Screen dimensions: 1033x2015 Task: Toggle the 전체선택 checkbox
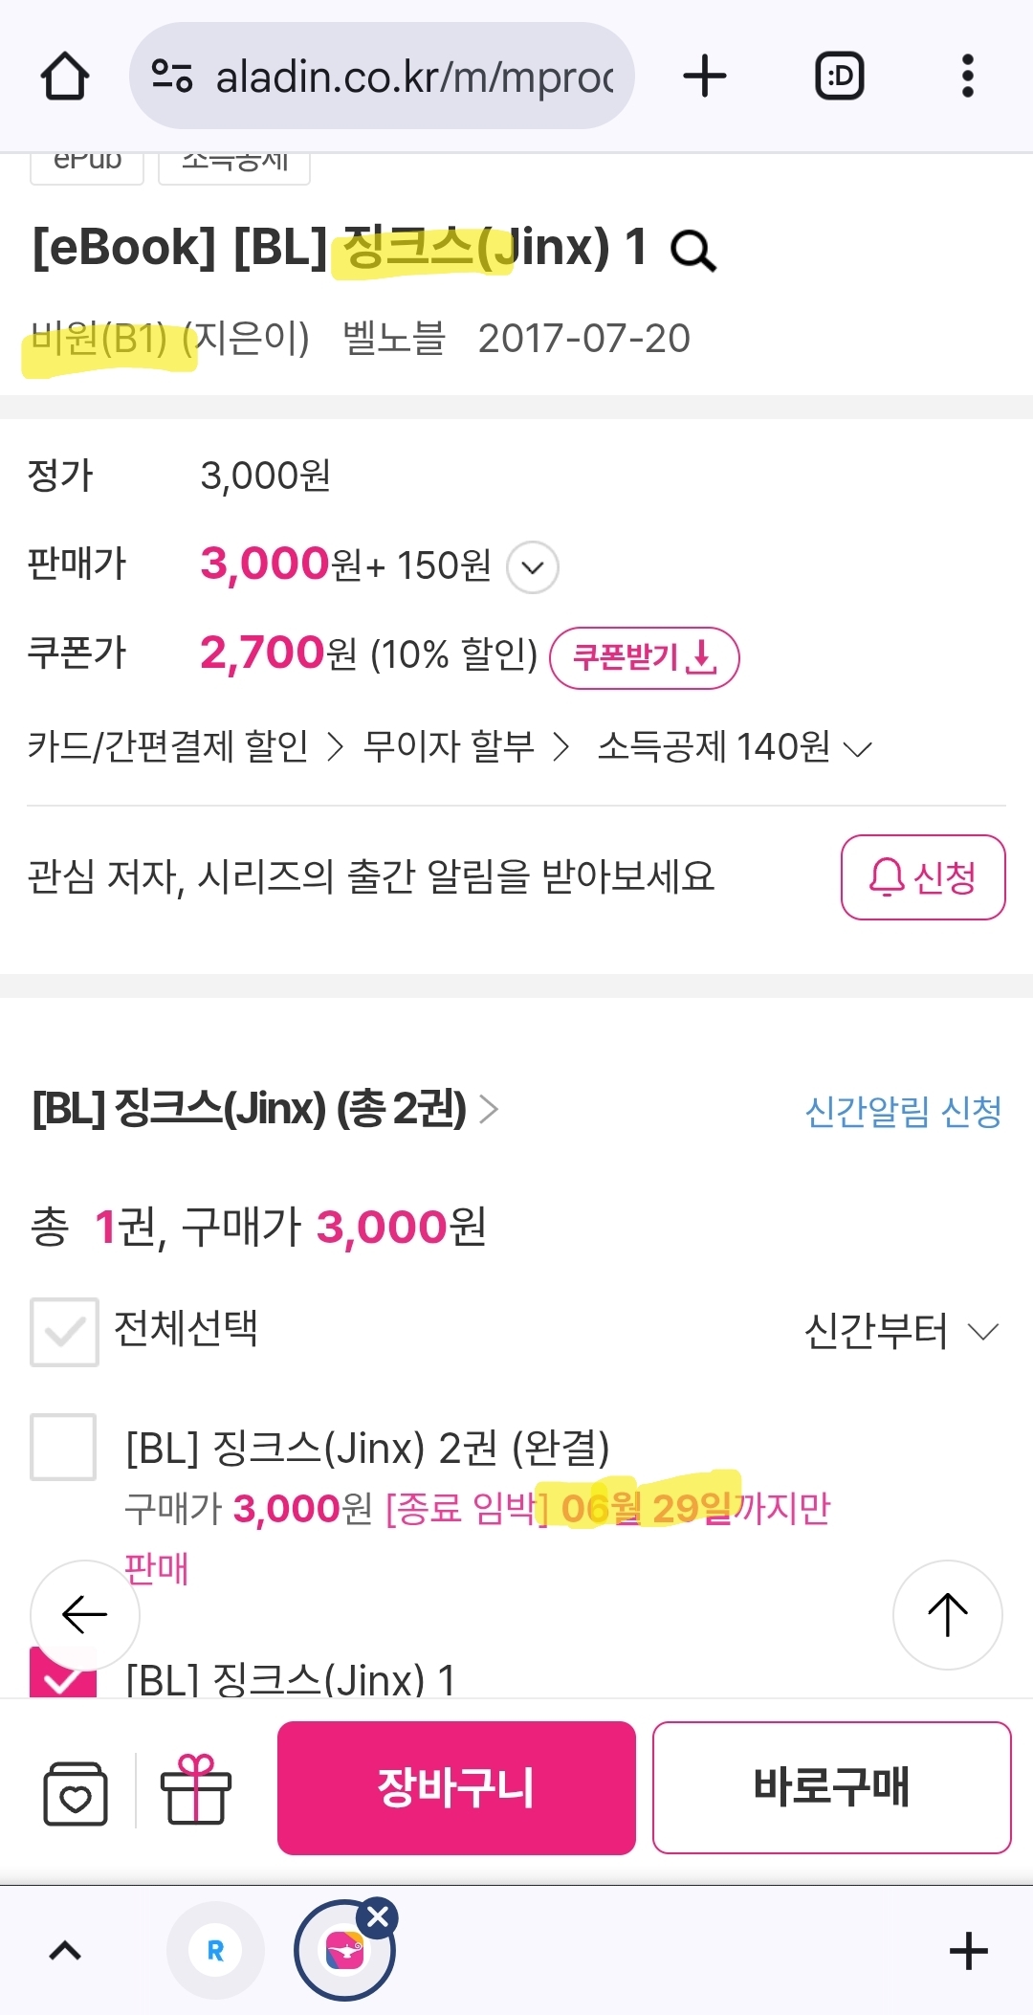tap(64, 1331)
